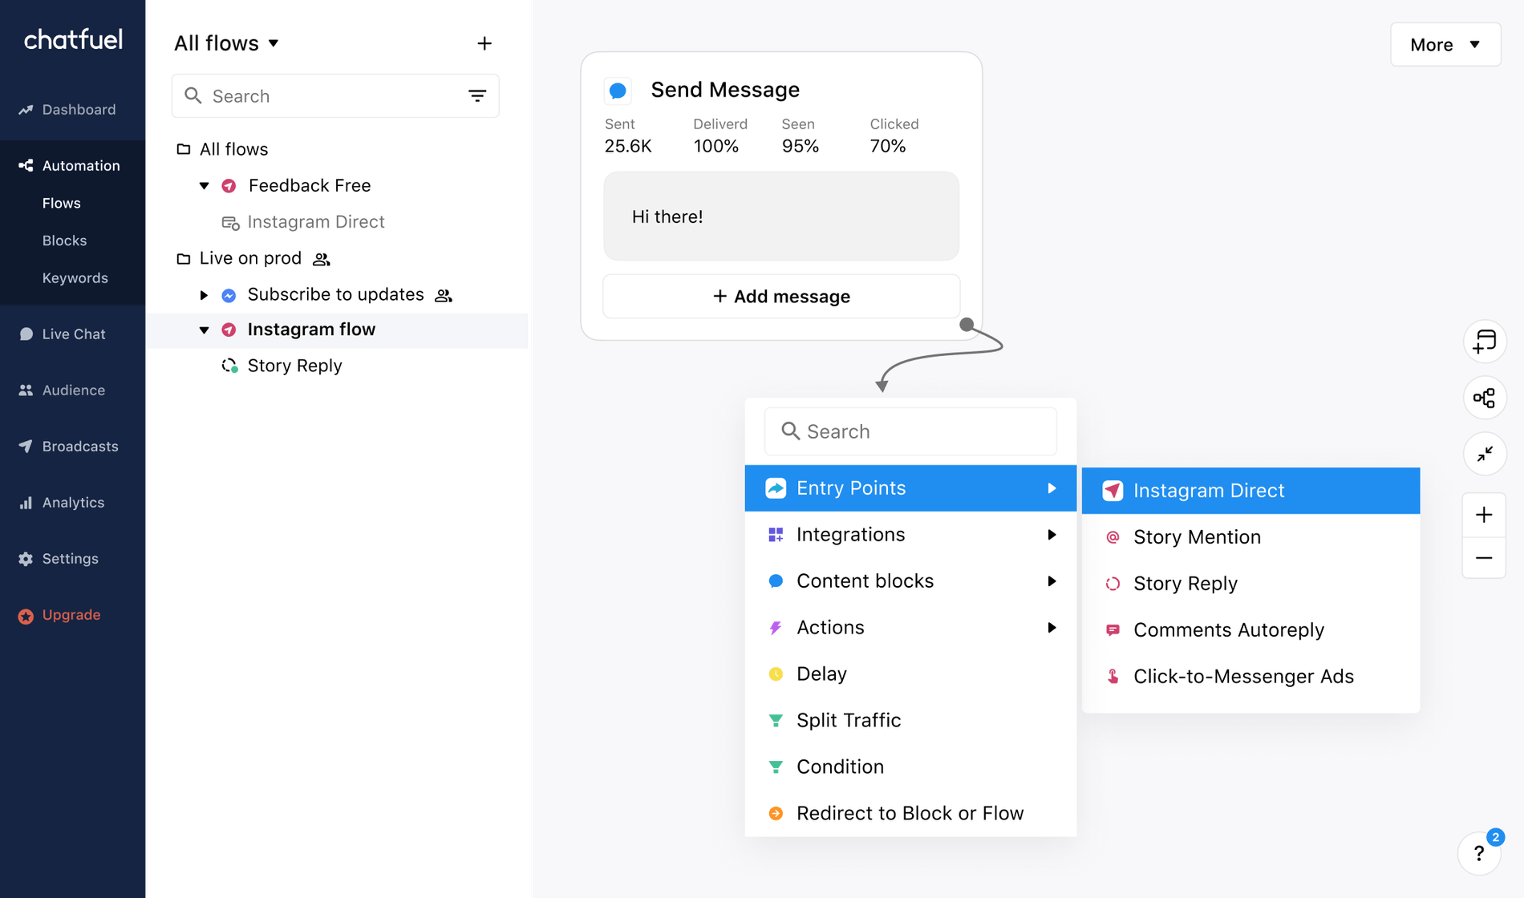The height and width of the screenshot is (898, 1524).
Task: Open the flow list filter icon
Action: 477,96
